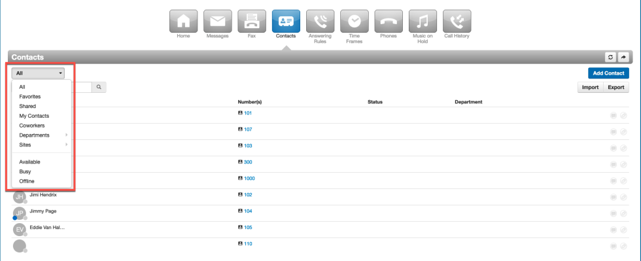This screenshot has height=261, width=641.
Task: Message Jimmy Page via chat icon
Action: [614, 213]
